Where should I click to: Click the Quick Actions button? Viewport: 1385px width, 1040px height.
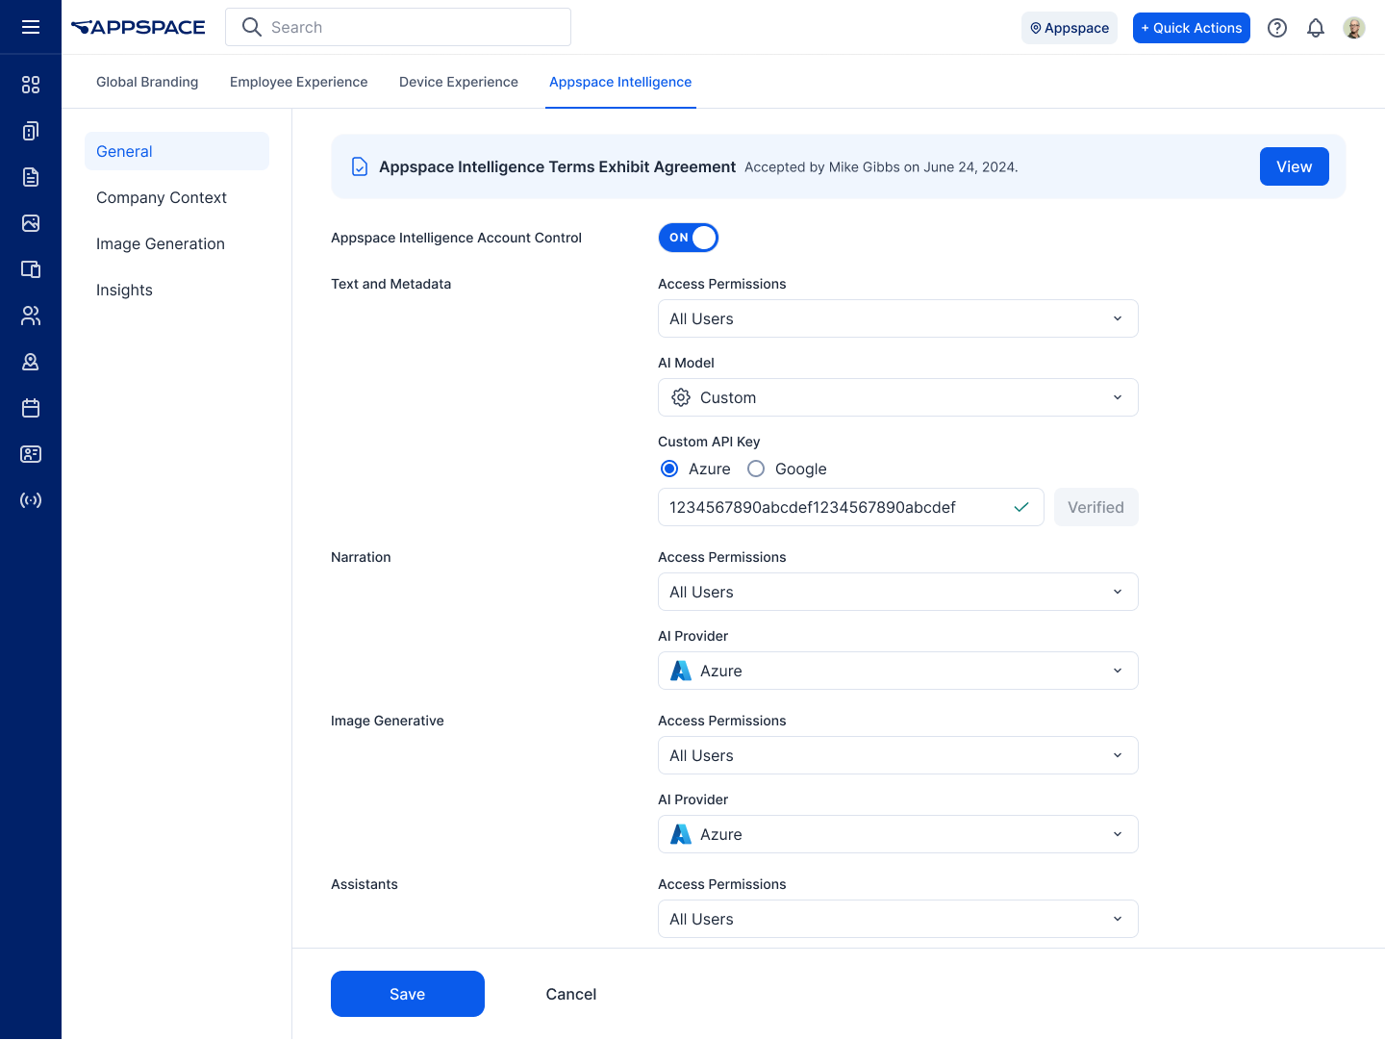[x=1192, y=28]
